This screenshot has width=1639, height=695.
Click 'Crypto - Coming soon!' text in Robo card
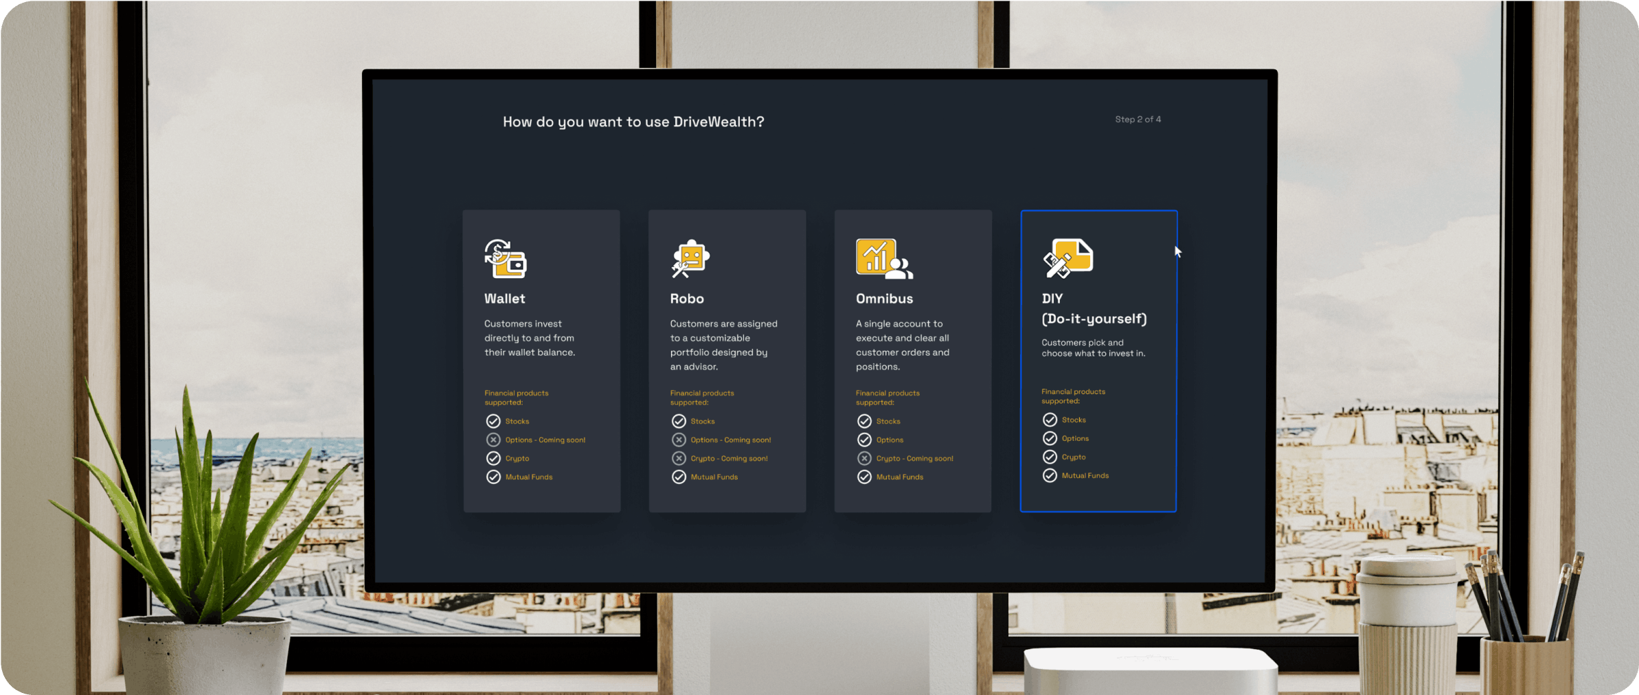pos(729,459)
